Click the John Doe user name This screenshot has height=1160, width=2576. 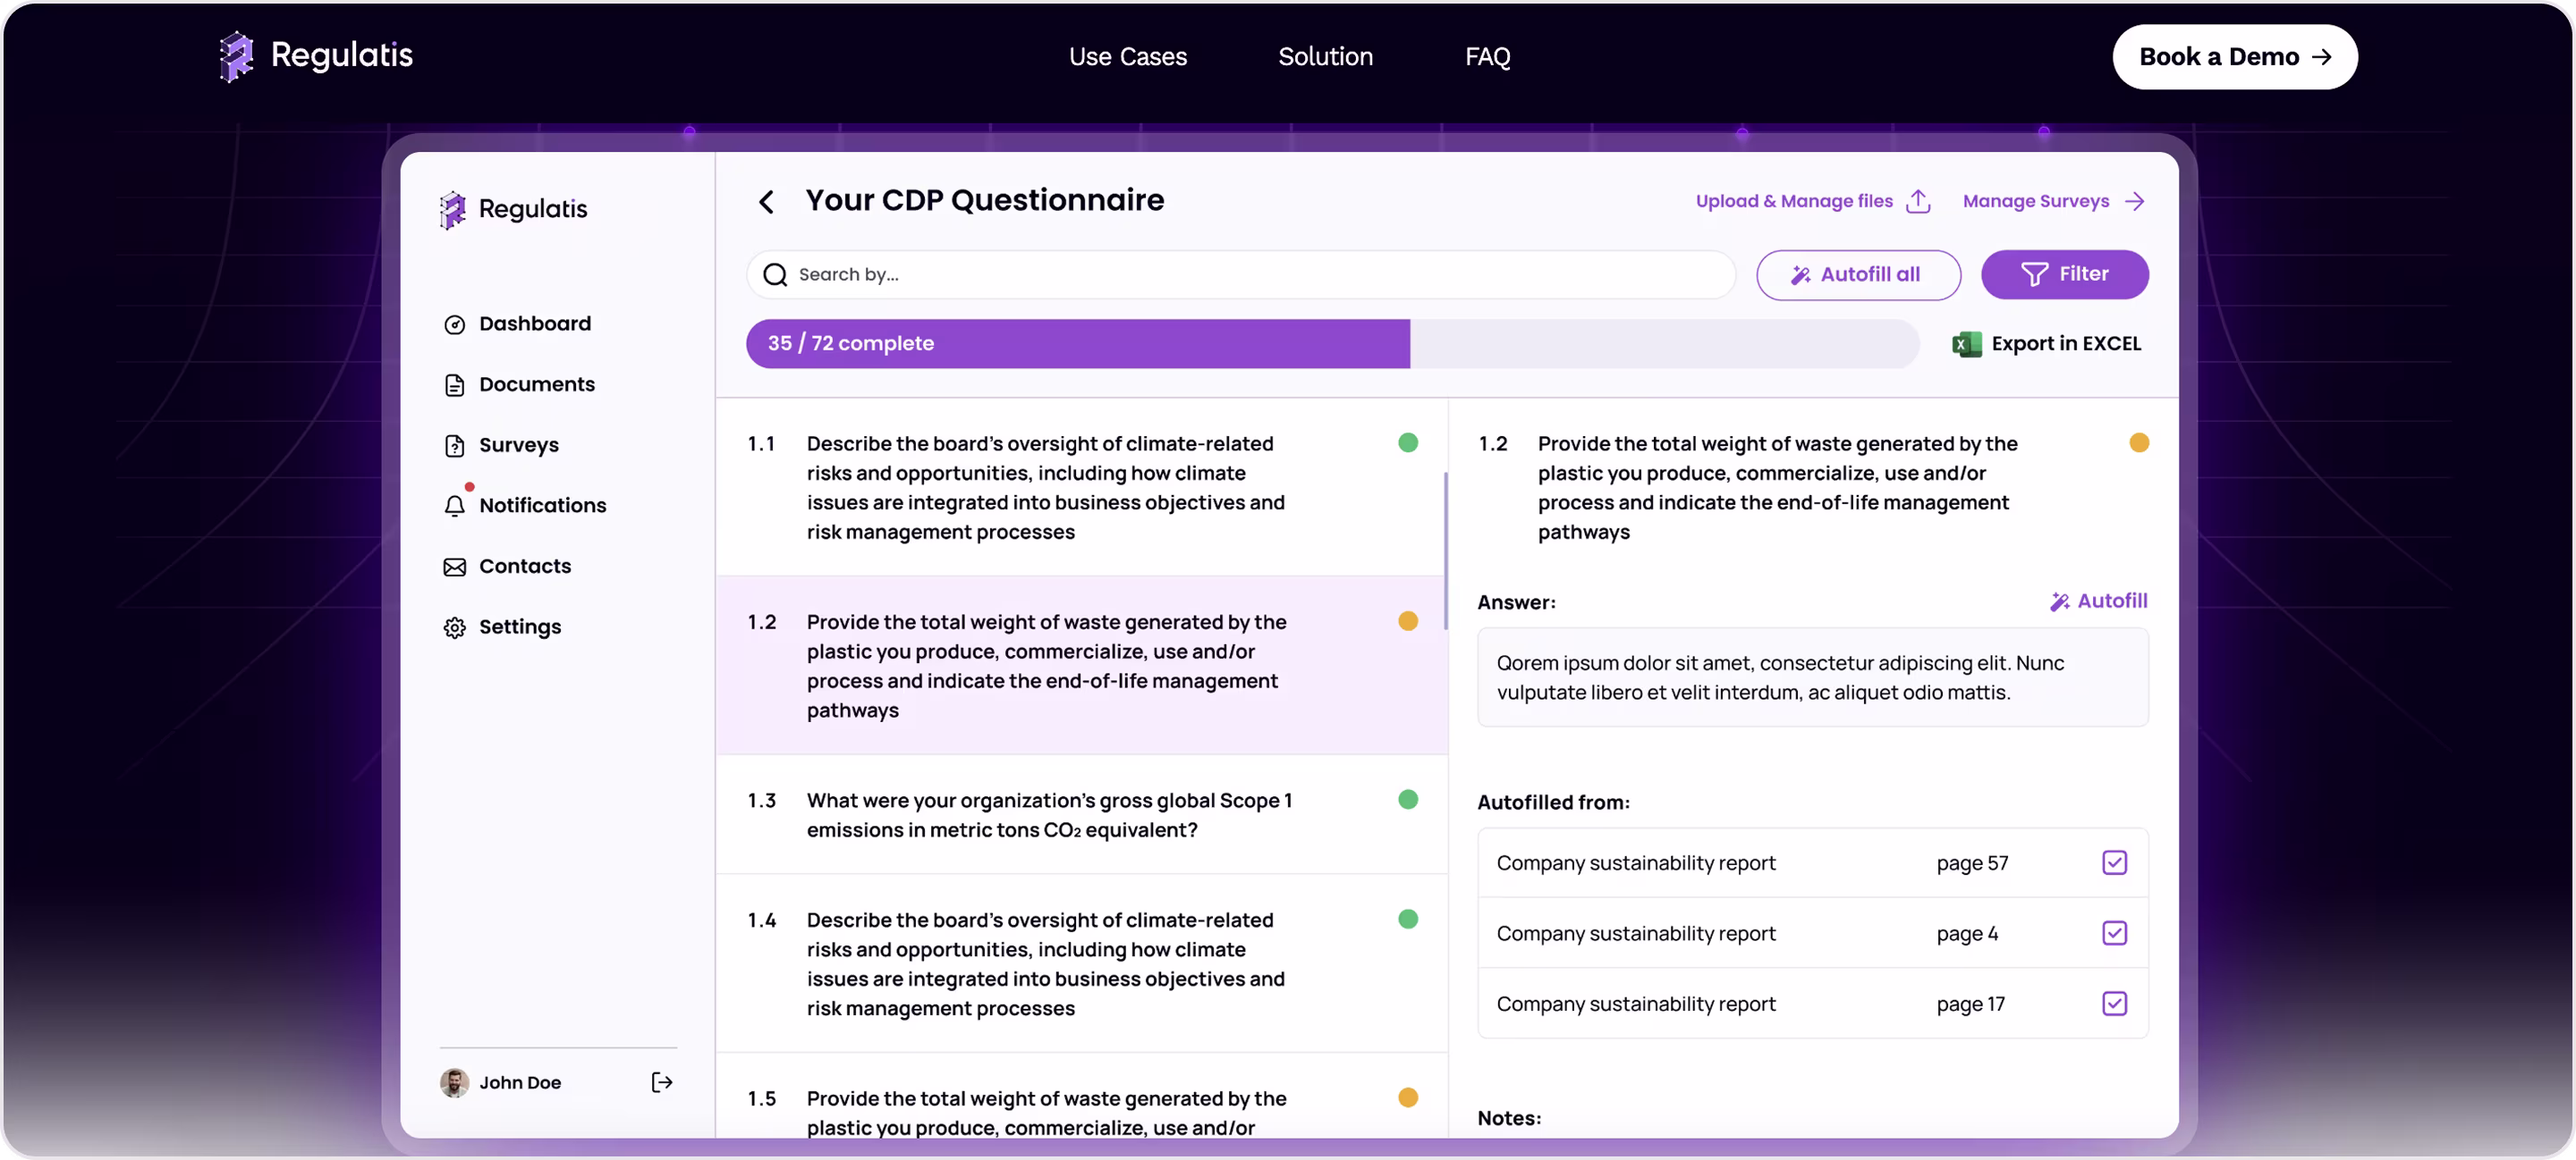point(520,1082)
